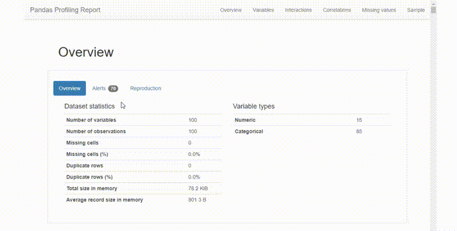Open the Reproduction tab

(146, 89)
